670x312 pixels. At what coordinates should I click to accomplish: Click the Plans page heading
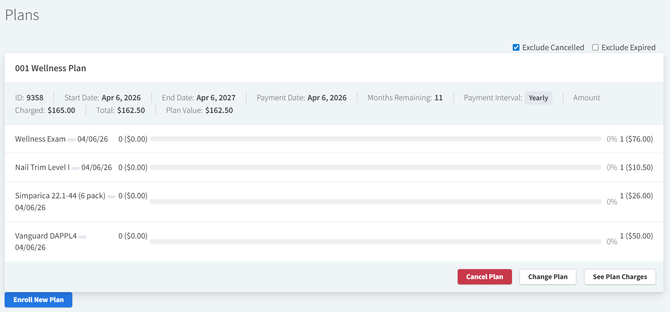coord(22,15)
